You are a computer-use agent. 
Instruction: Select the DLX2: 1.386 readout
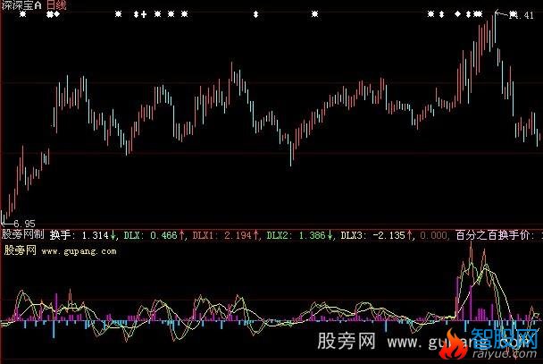[299, 235]
